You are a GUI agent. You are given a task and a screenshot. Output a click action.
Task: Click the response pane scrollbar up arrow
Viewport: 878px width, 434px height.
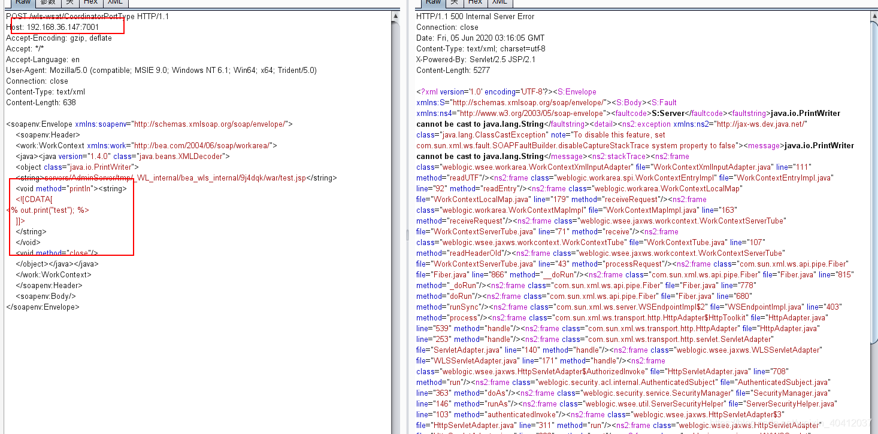[874, 16]
